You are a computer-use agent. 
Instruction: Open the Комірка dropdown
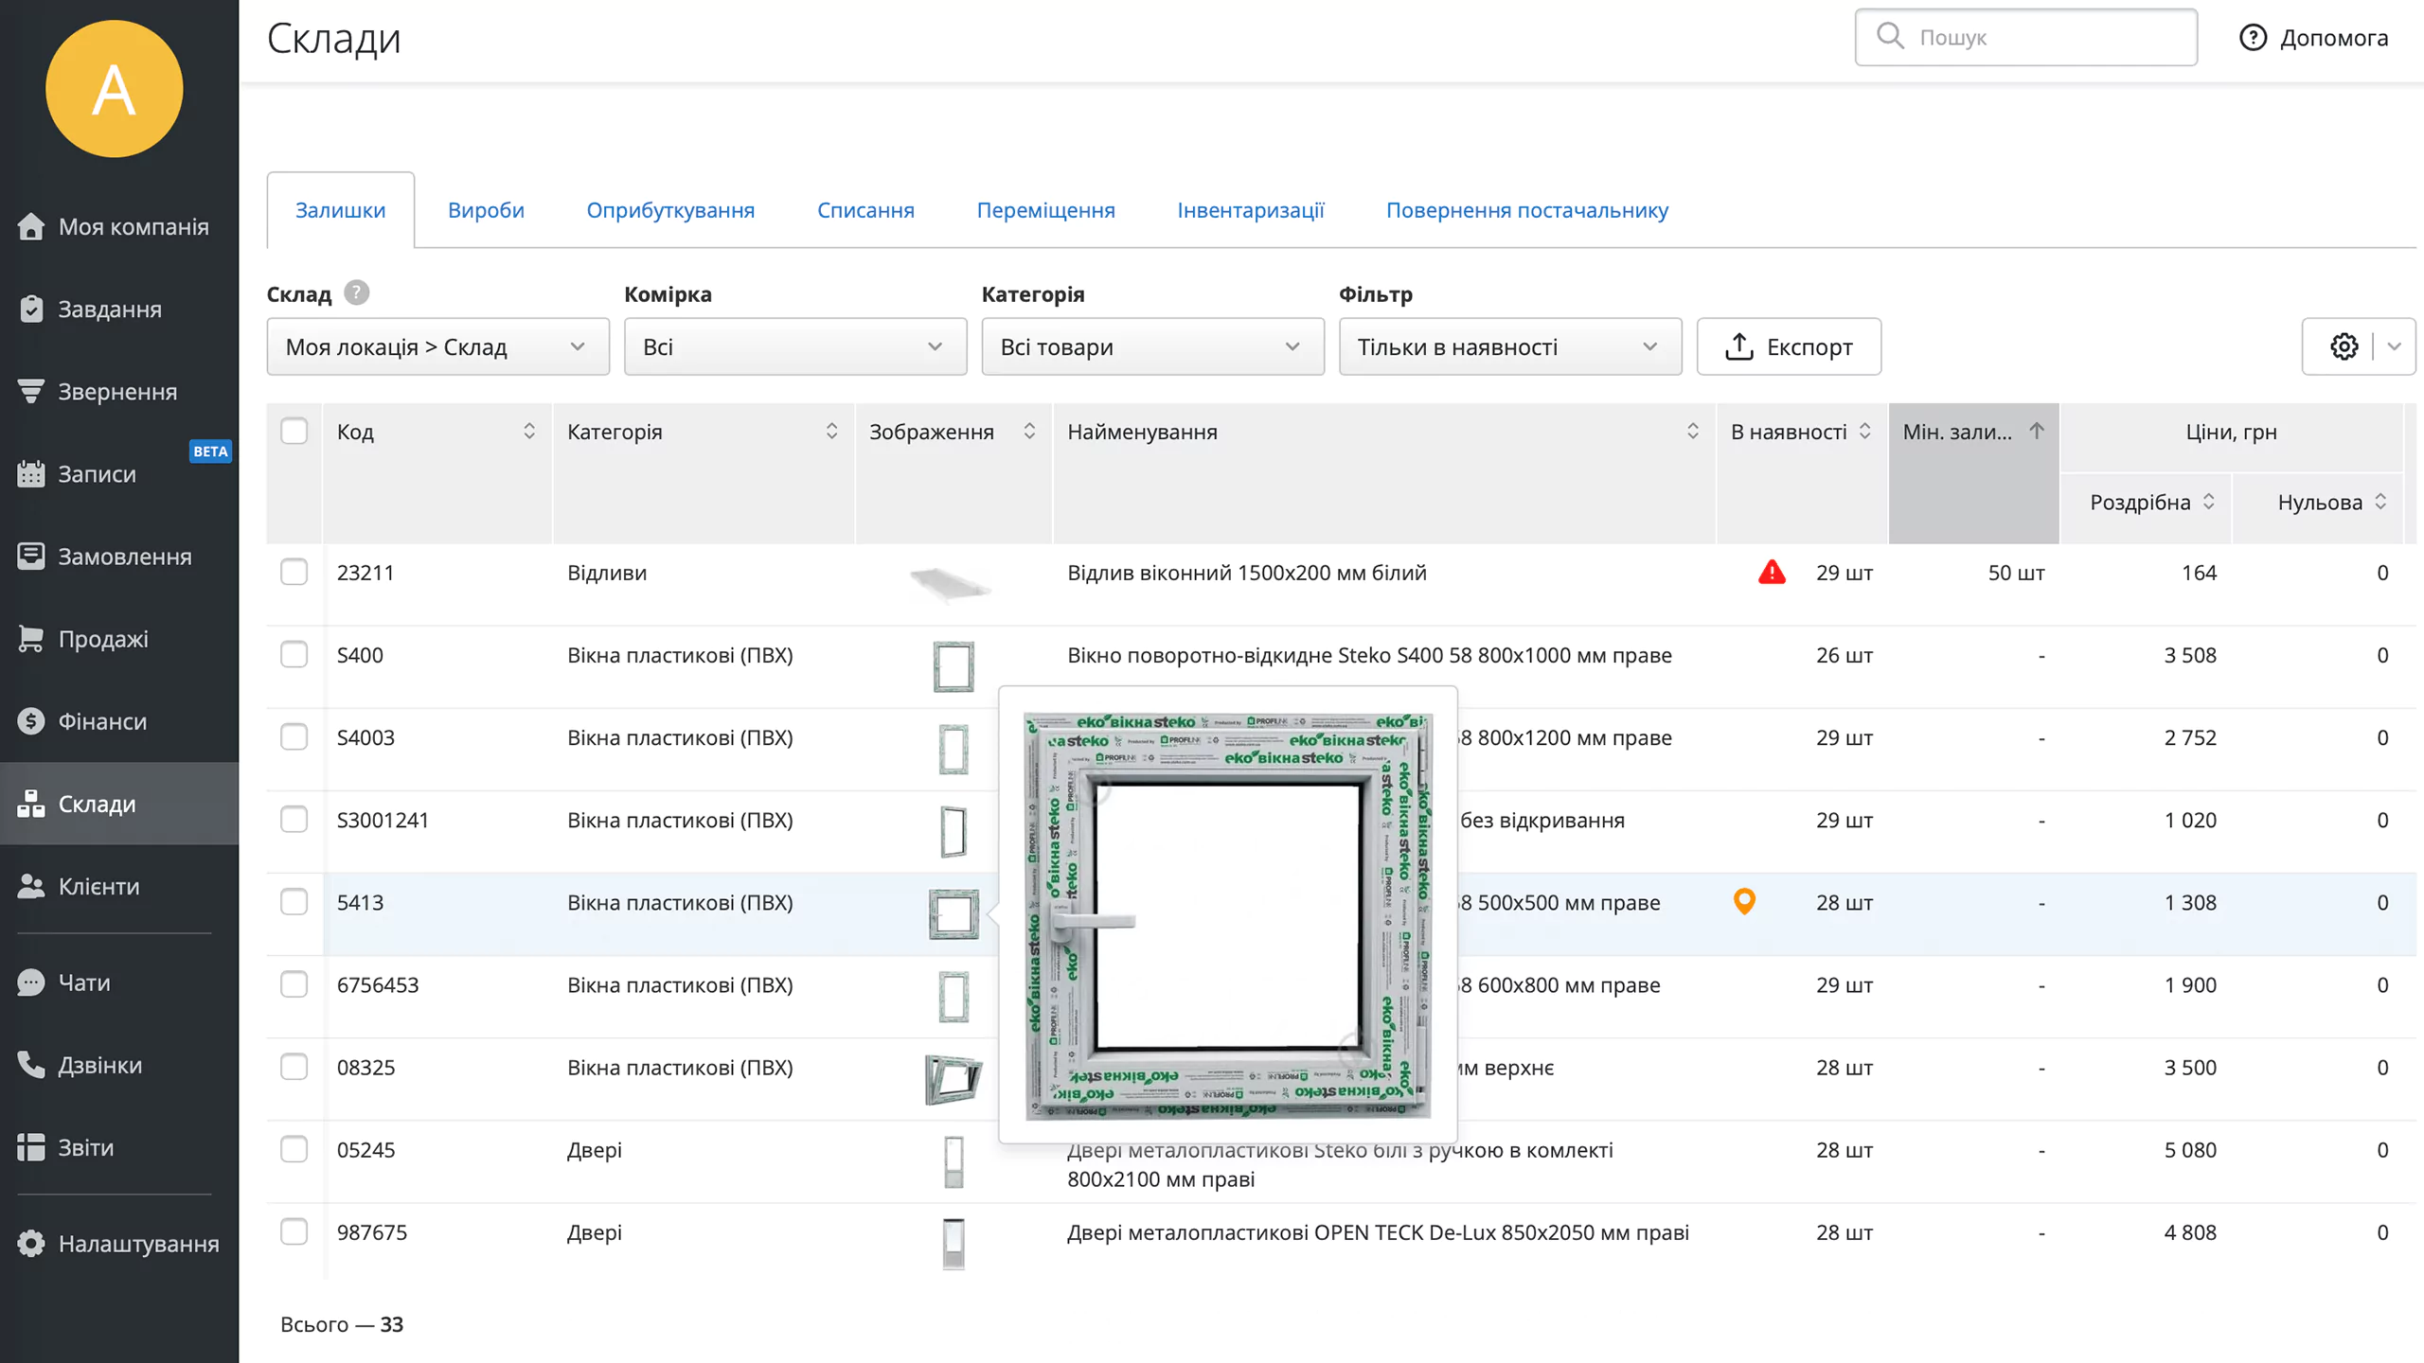coord(795,346)
